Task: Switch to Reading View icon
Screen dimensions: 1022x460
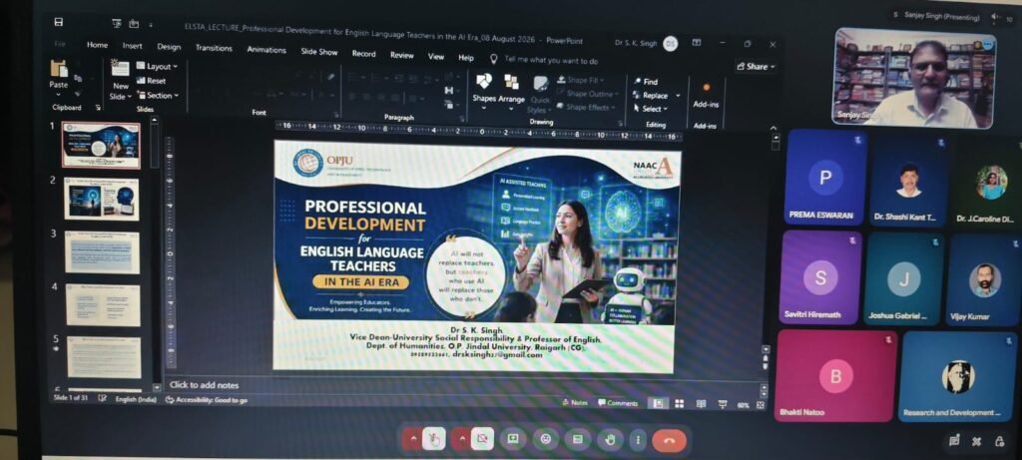Action: (701, 404)
